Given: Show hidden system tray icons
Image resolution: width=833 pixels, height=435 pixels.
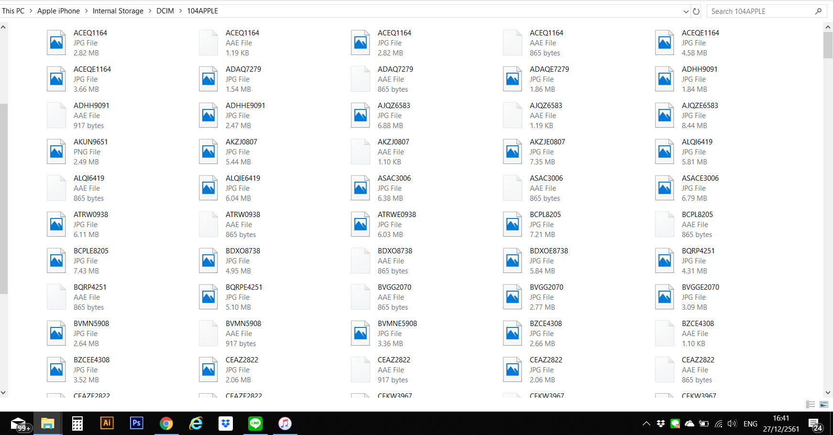Looking at the screenshot, I should 647,424.
